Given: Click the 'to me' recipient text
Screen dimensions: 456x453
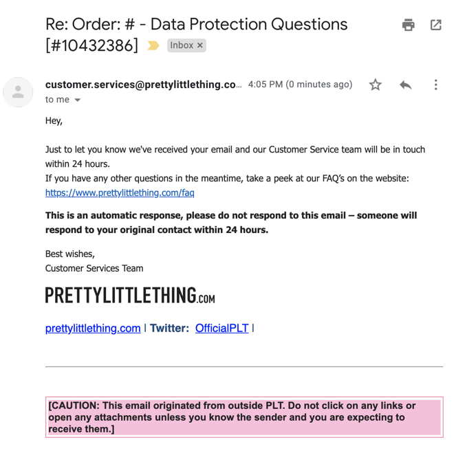Looking at the screenshot, I should 57,100.
